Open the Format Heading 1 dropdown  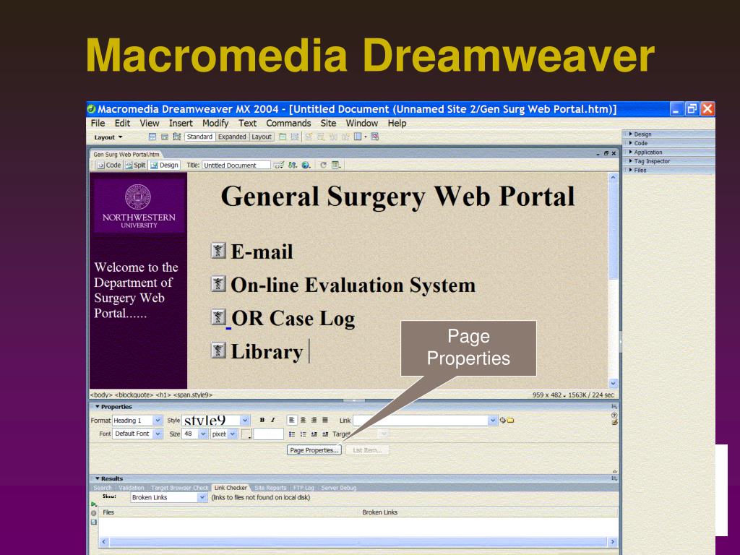(158, 421)
